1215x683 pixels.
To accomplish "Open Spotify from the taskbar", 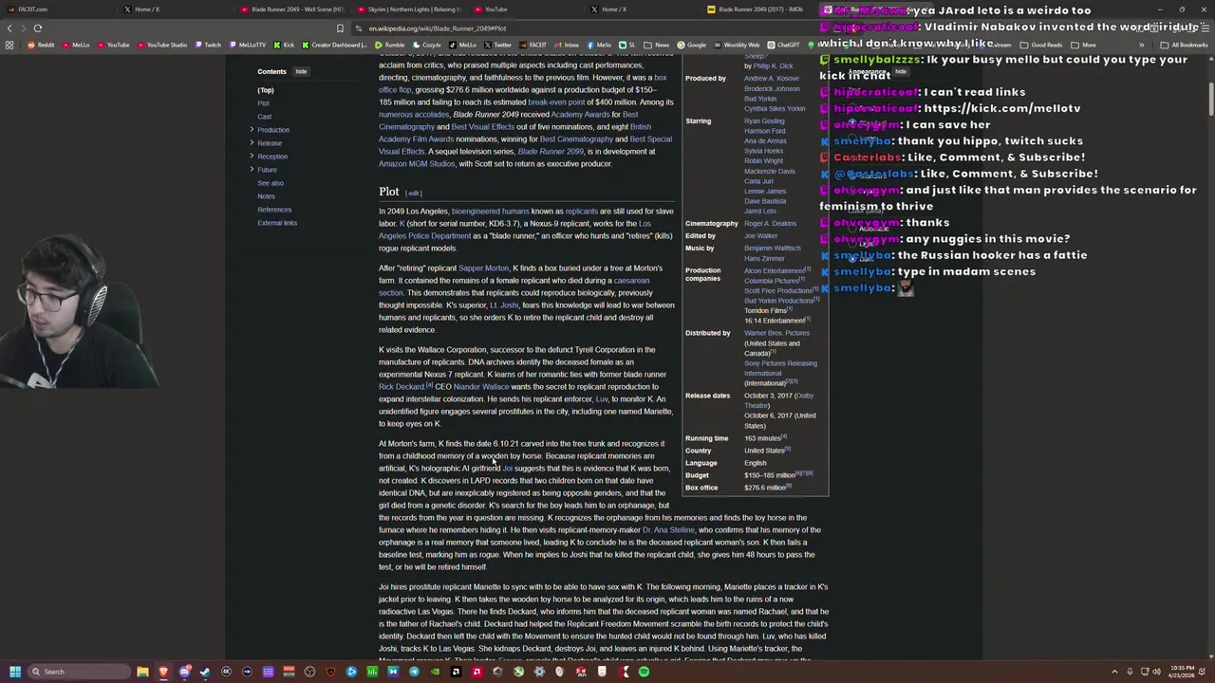I will point(643,672).
